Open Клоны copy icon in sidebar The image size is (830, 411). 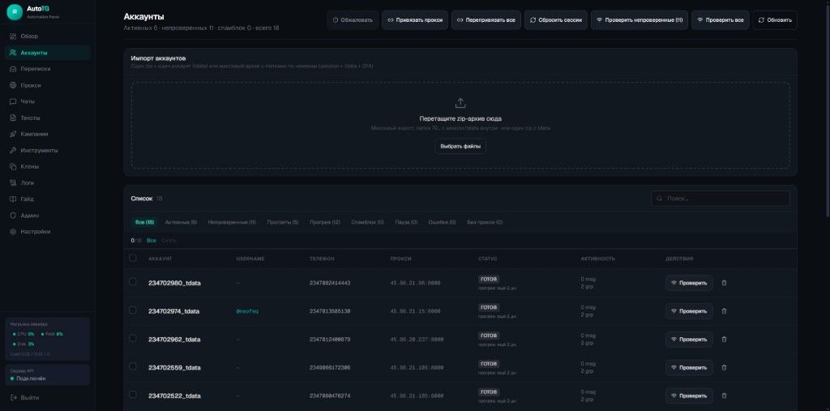coord(13,167)
